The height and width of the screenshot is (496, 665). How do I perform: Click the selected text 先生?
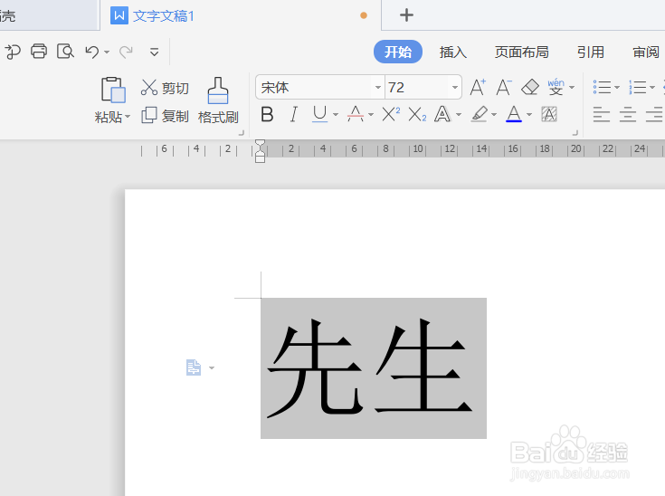[373, 367]
